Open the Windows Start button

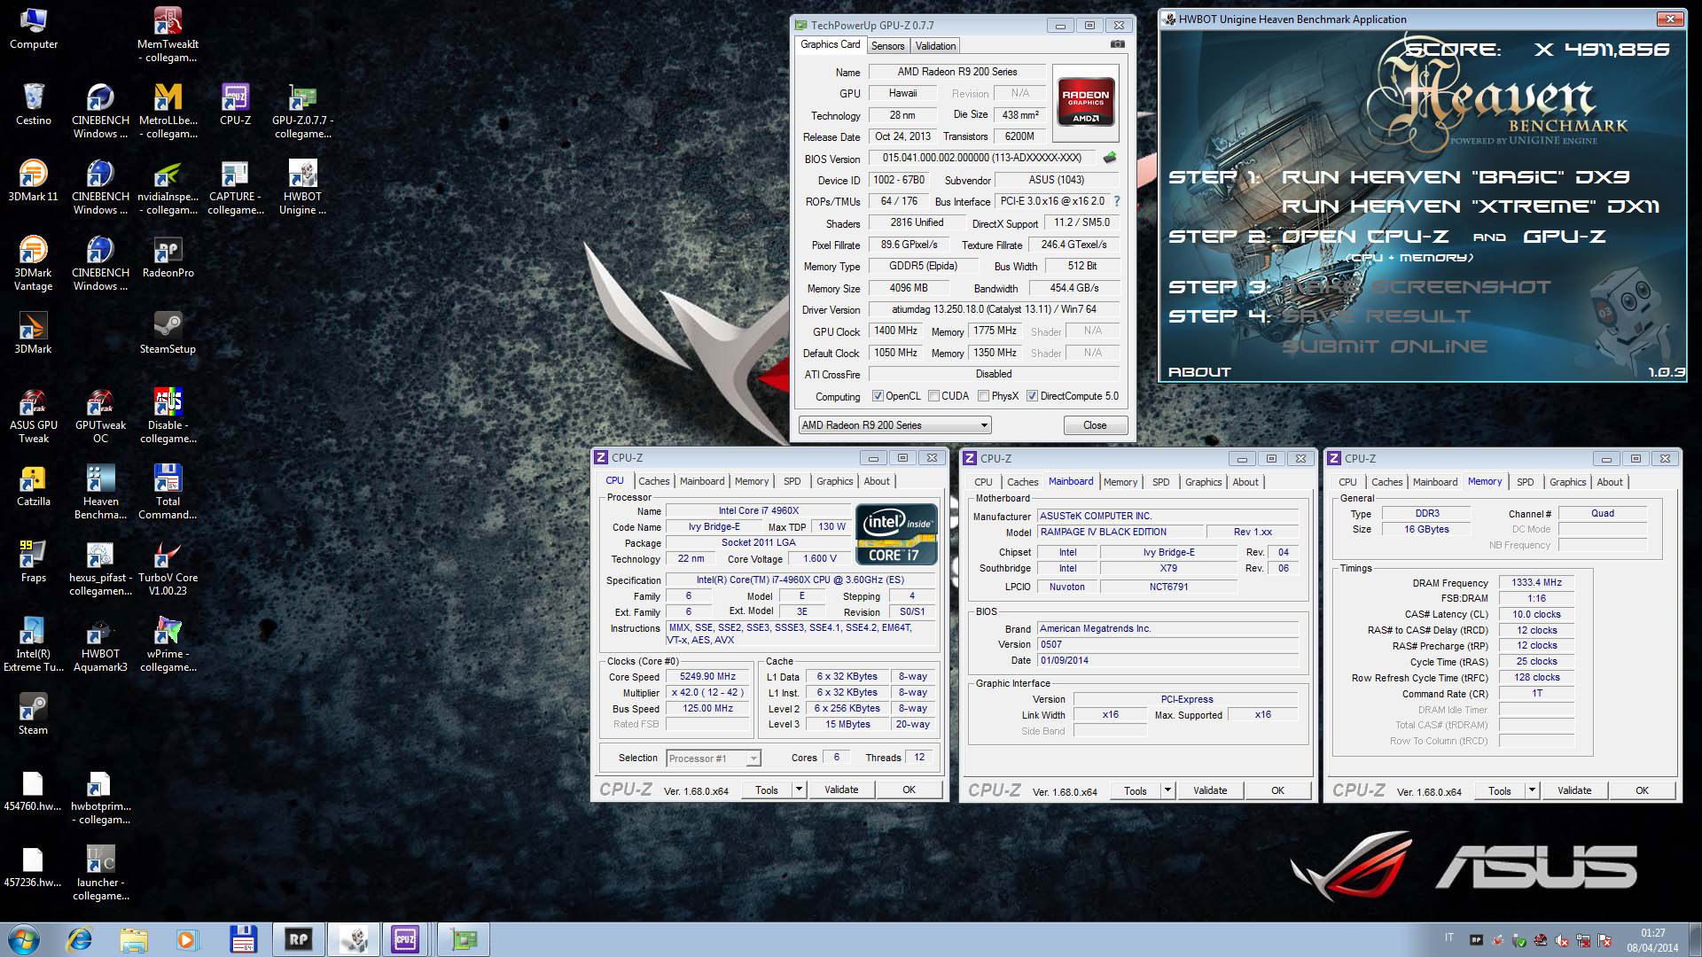23,939
